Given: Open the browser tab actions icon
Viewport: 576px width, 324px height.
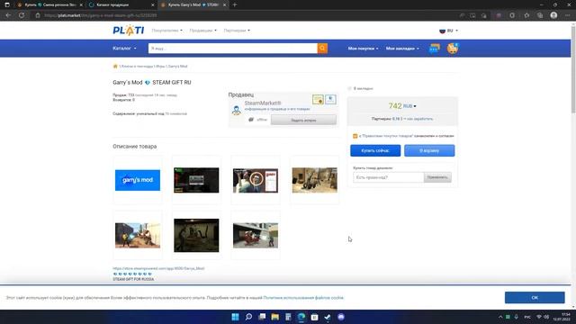Looking at the screenshot, I should pos(7,4).
